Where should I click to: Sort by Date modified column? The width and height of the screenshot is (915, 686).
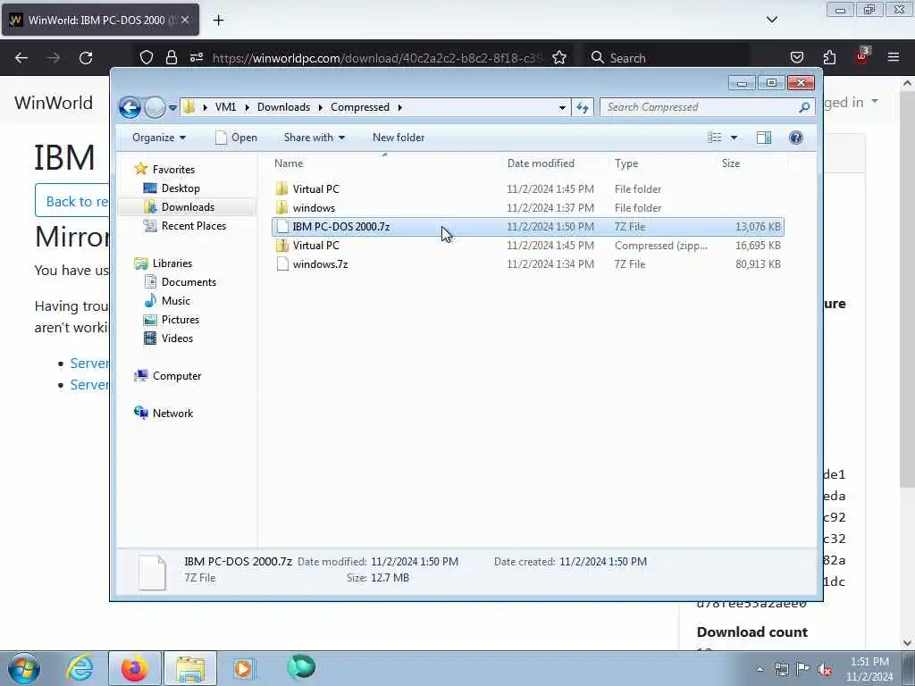coord(555,163)
